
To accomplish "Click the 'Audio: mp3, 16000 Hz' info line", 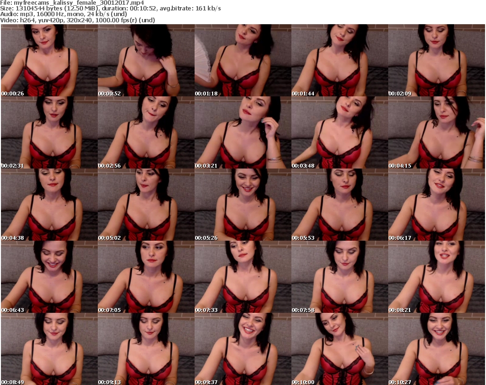I will point(64,14).
